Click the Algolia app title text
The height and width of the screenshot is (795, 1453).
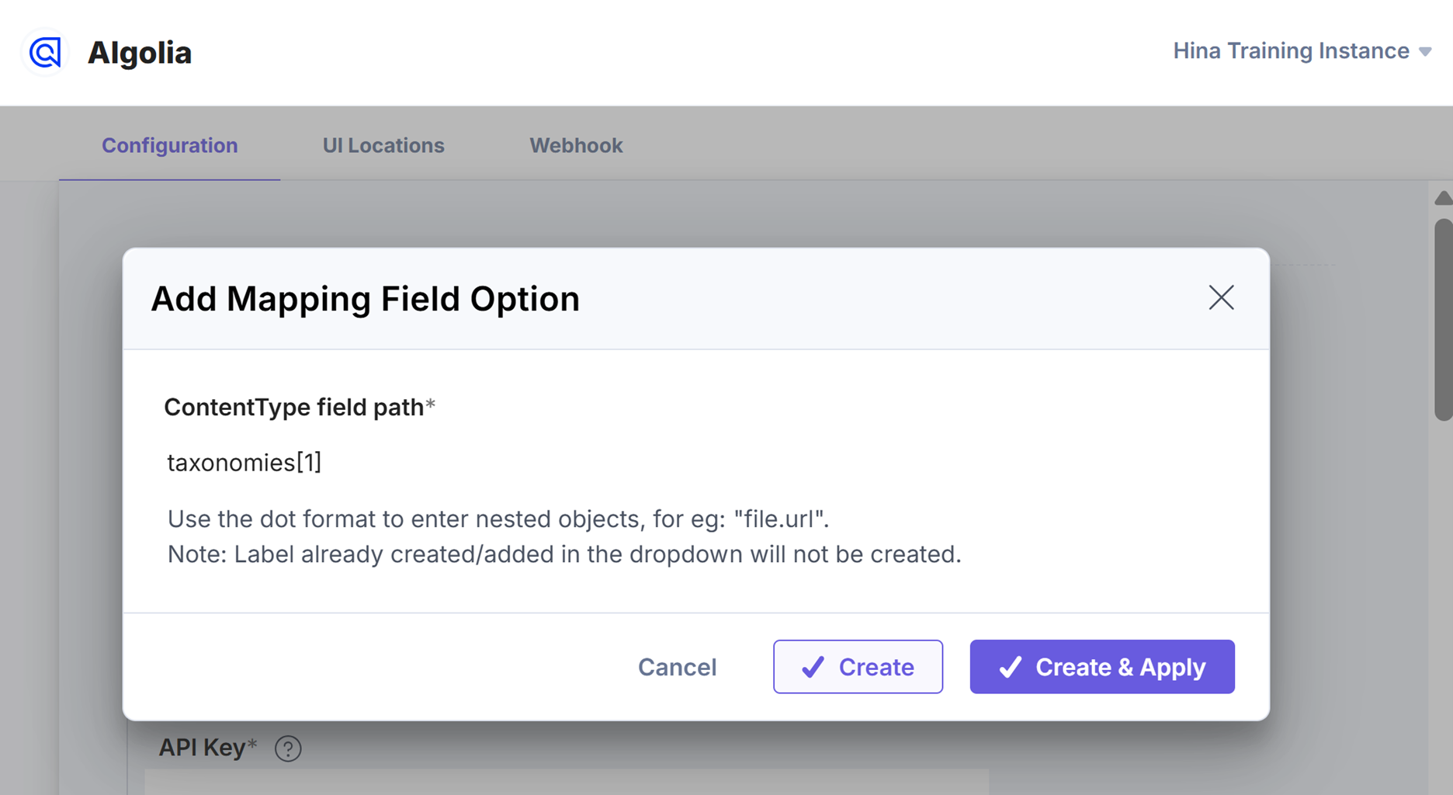coord(140,53)
